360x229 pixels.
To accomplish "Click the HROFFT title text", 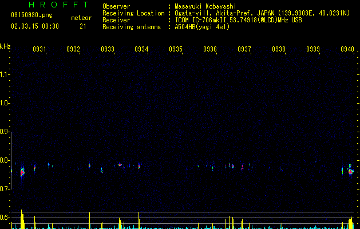I will [x=59, y=5].
